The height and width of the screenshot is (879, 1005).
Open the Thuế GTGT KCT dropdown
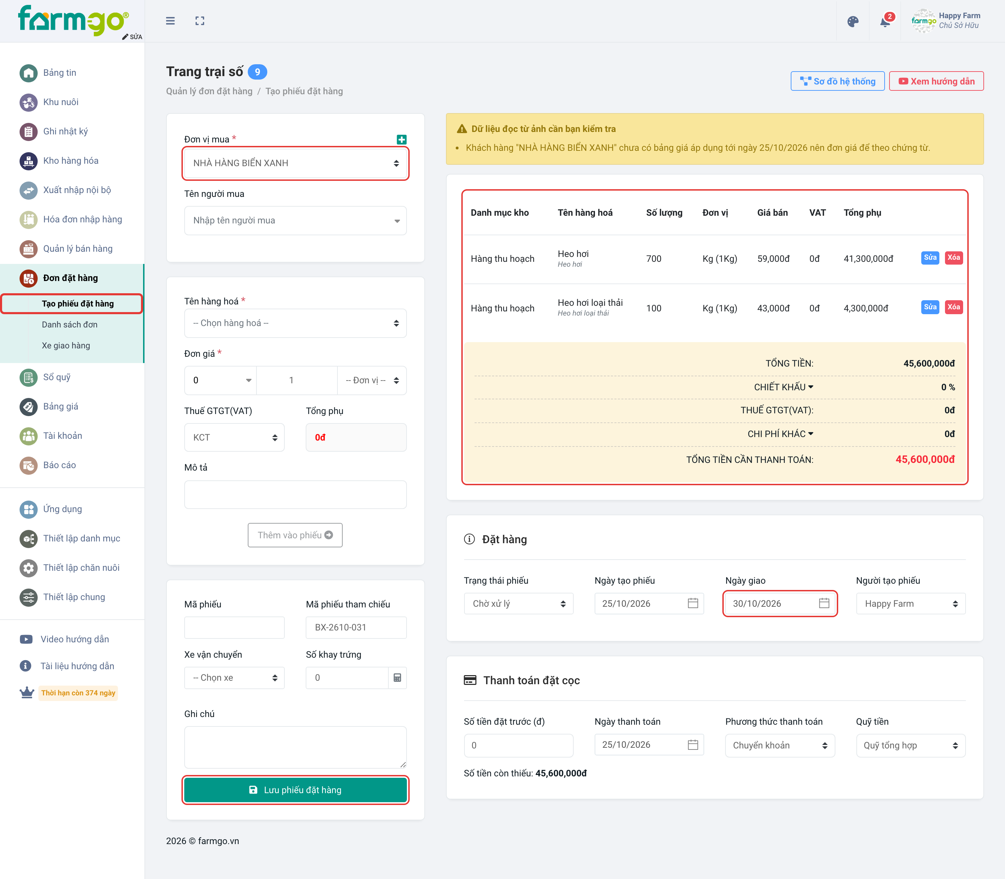tap(234, 437)
